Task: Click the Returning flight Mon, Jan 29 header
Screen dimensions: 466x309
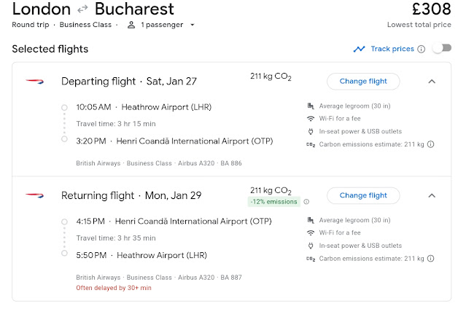Action: click(x=131, y=195)
